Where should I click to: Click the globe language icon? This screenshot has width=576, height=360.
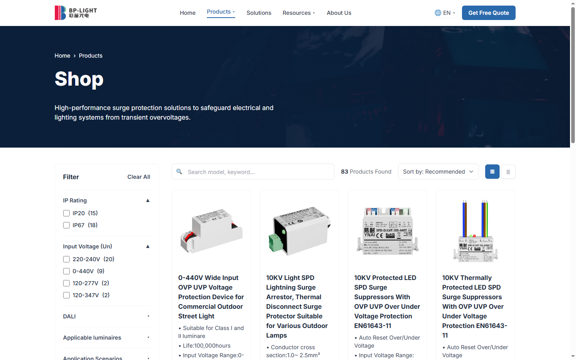(x=438, y=13)
